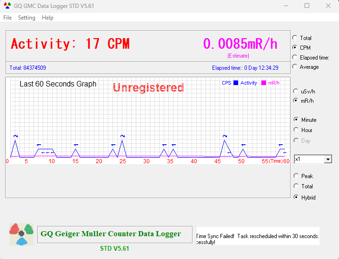Close the GQ GMC Data Logger window
Screen dimensions: 339x259
328,6
